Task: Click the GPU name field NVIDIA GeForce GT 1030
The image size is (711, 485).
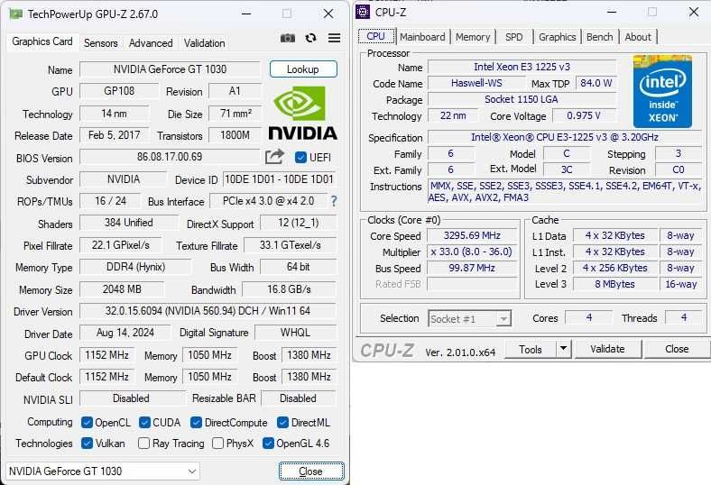Action: point(170,69)
